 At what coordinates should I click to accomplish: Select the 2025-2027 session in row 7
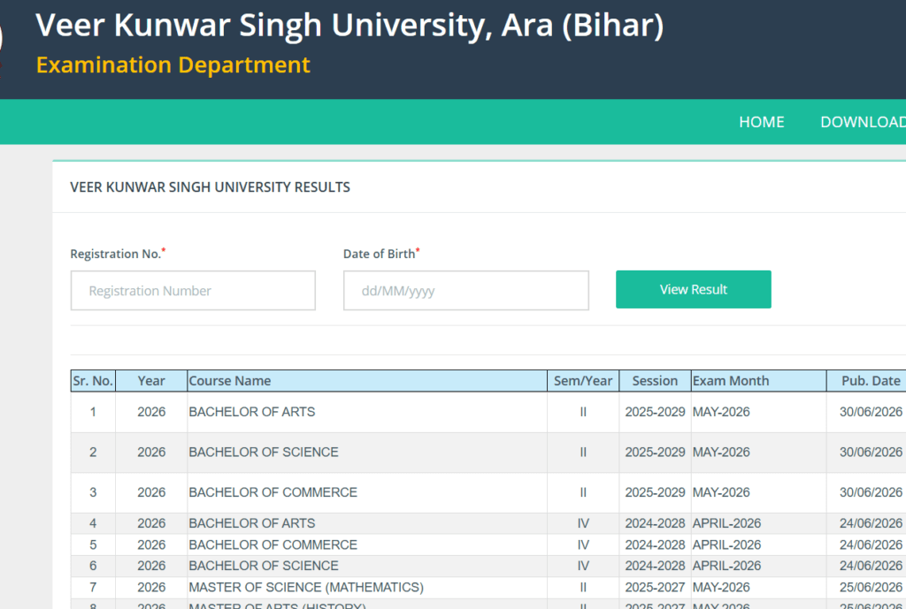click(655, 587)
